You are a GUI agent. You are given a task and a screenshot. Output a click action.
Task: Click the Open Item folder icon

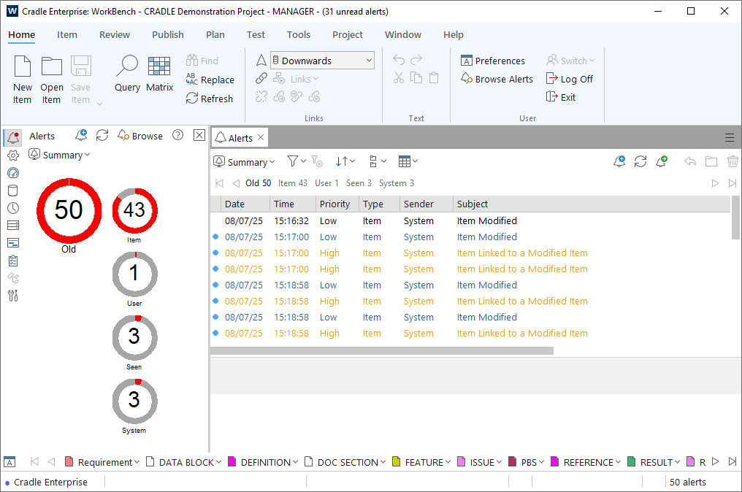click(52, 66)
